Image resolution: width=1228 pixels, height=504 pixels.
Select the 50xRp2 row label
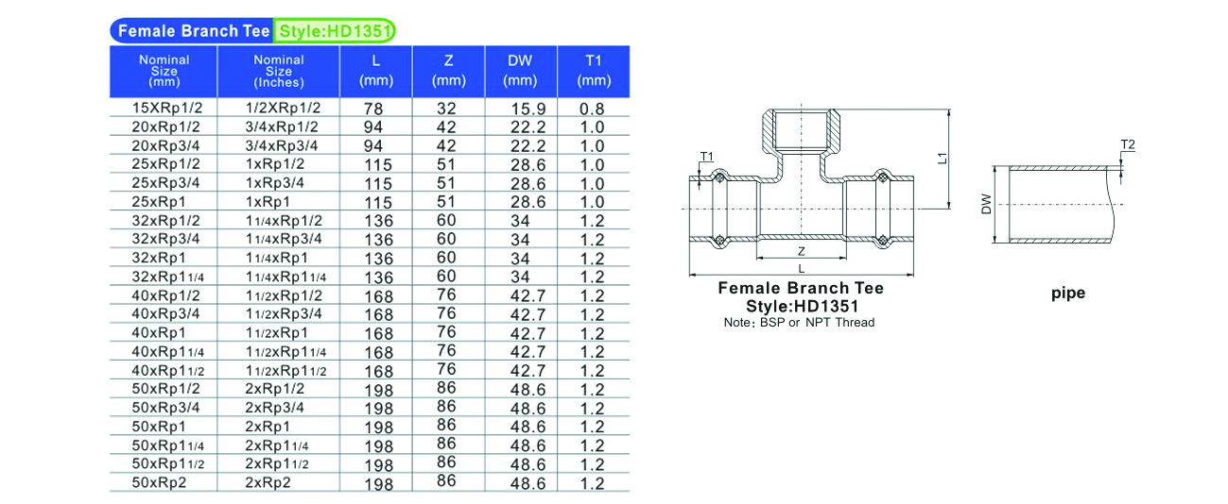(x=160, y=482)
